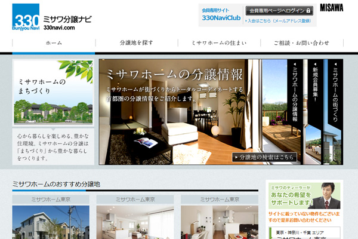The image size is (358, 239).
Task: Click the あなたの希望をサポートします dealer banner
Action: [304, 195]
